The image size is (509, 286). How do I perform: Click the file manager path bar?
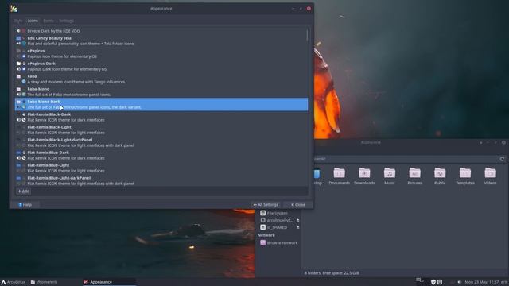406,159
